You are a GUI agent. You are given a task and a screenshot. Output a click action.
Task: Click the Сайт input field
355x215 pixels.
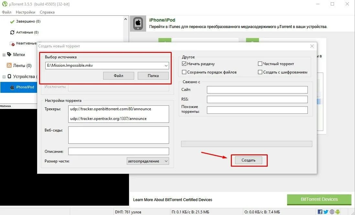(x=257, y=90)
